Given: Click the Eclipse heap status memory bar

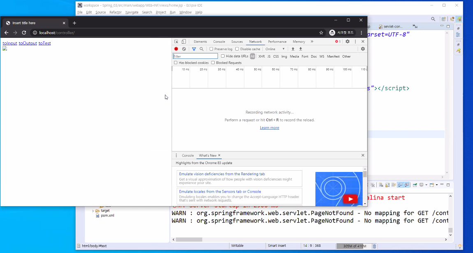Looking at the screenshot, I should coord(355,246).
